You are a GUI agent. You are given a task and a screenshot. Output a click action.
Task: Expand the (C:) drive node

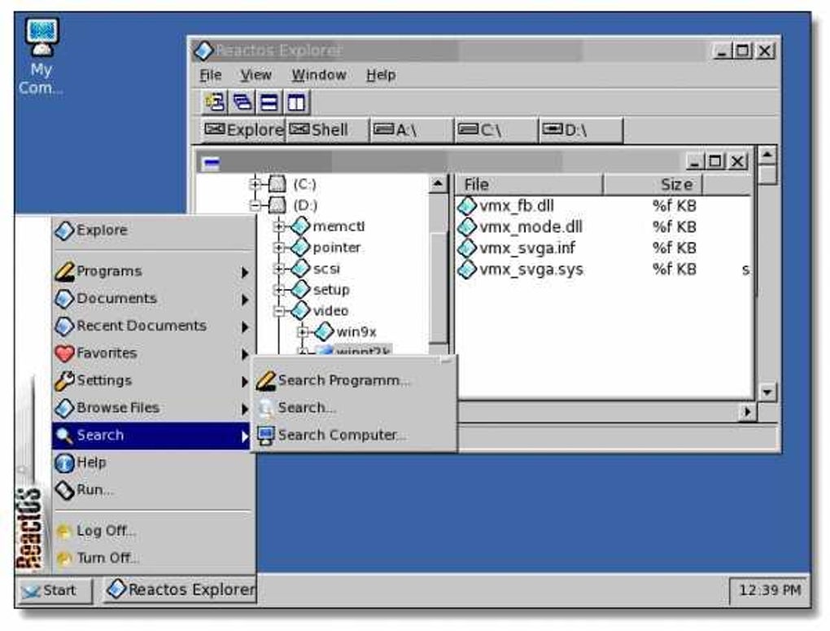coord(256,184)
